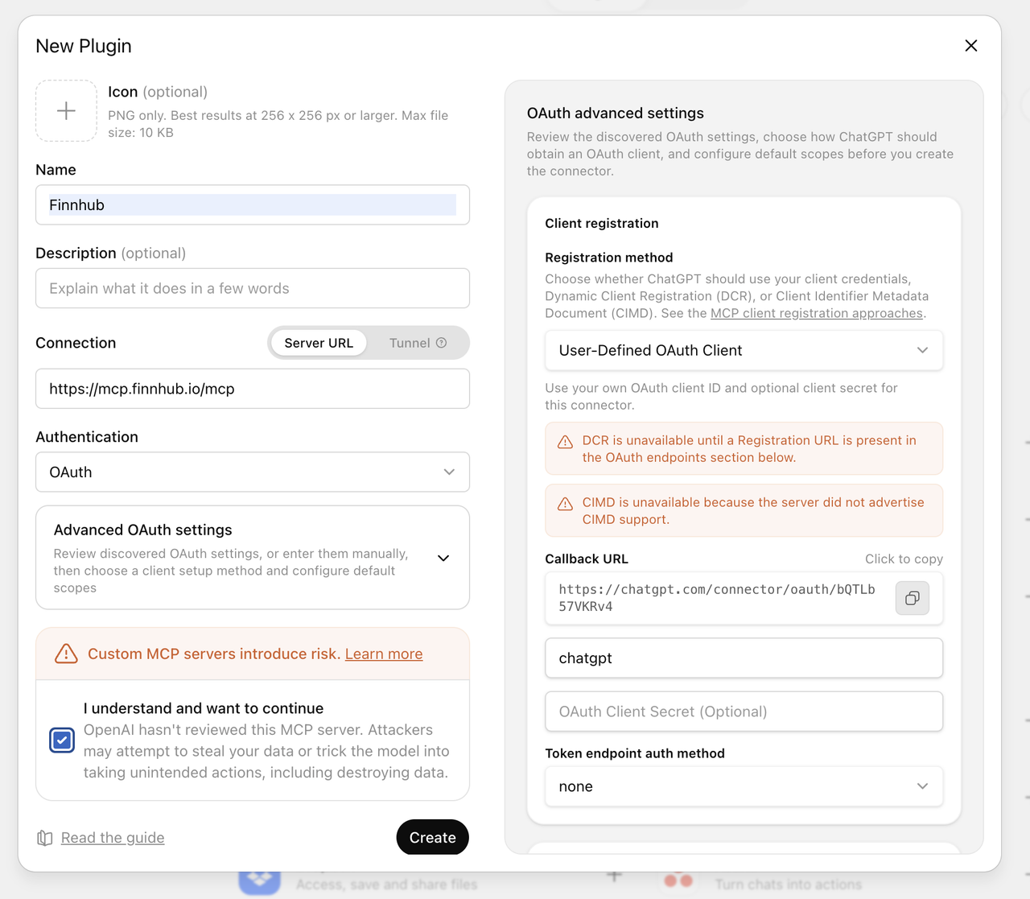Viewport: 1030px width, 899px height.
Task: Click the Client registration heading
Action: 602,223
